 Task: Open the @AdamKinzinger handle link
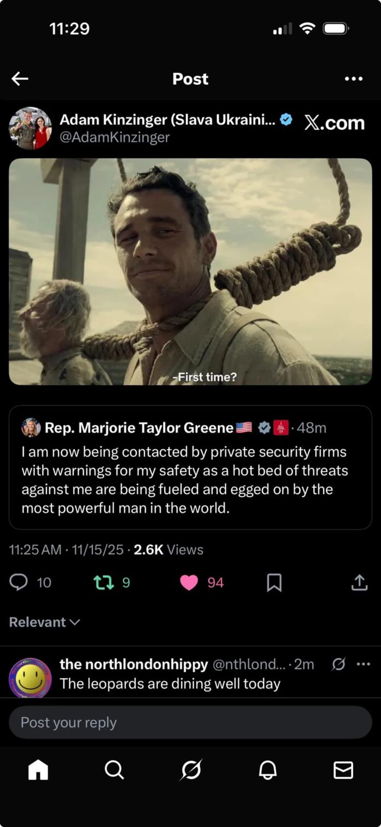115,137
